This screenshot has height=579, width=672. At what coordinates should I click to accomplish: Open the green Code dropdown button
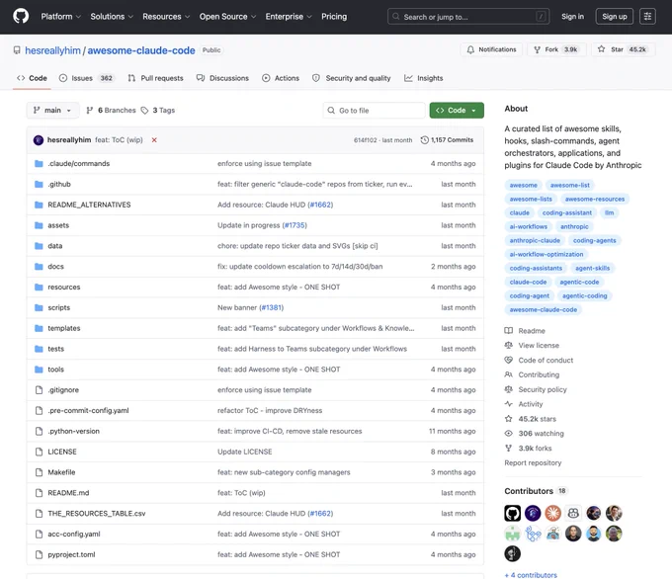coord(457,110)
